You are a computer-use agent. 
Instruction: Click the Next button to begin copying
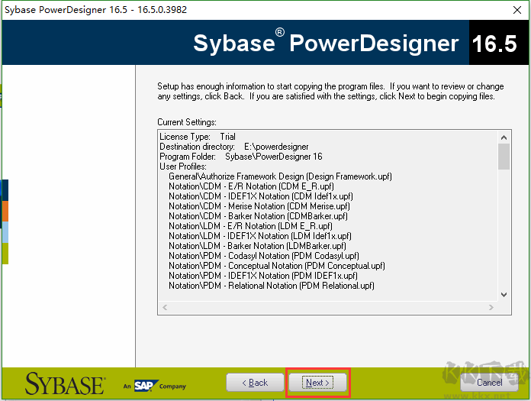(317, 382)
